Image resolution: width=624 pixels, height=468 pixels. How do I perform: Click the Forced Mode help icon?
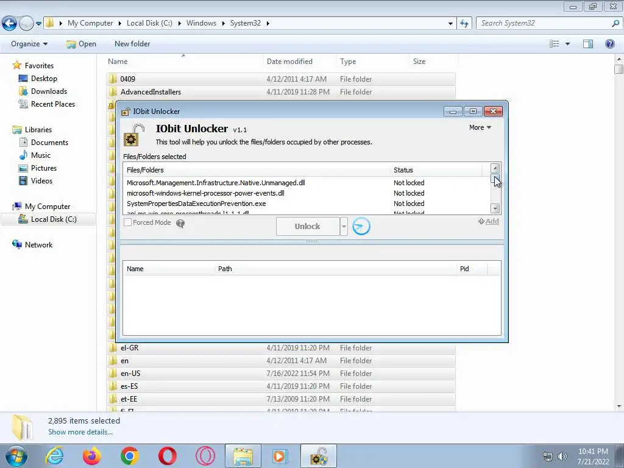pos(180,224)
